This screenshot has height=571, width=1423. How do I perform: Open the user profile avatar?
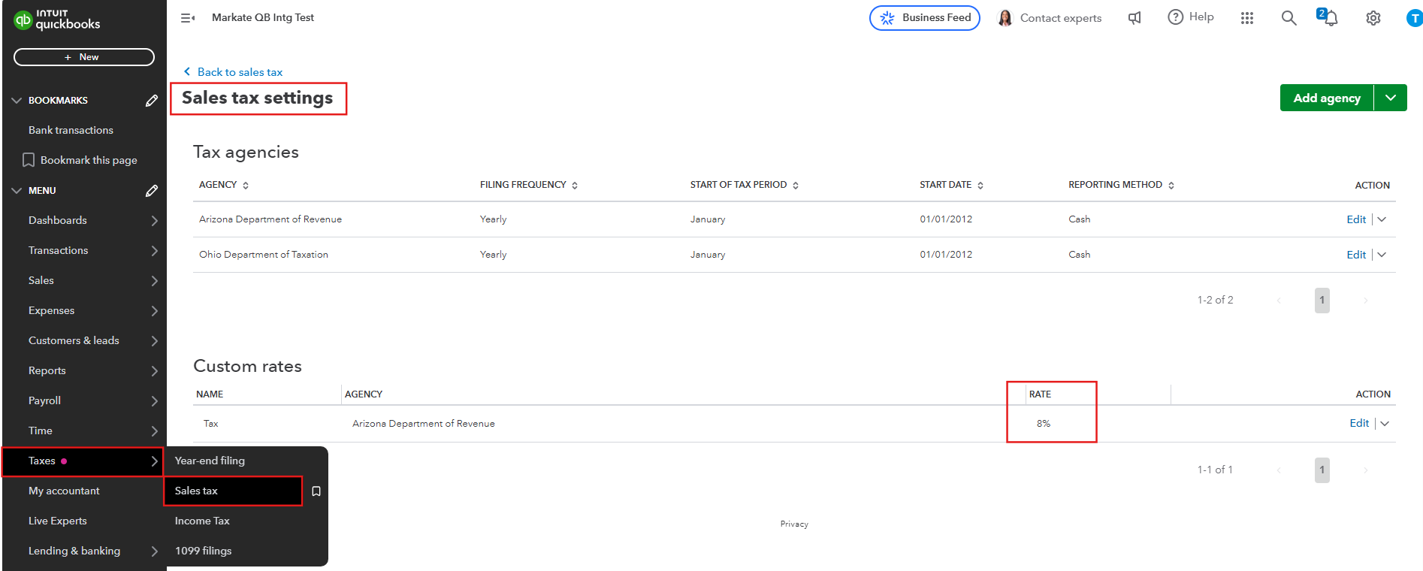tap(1414, 18)
